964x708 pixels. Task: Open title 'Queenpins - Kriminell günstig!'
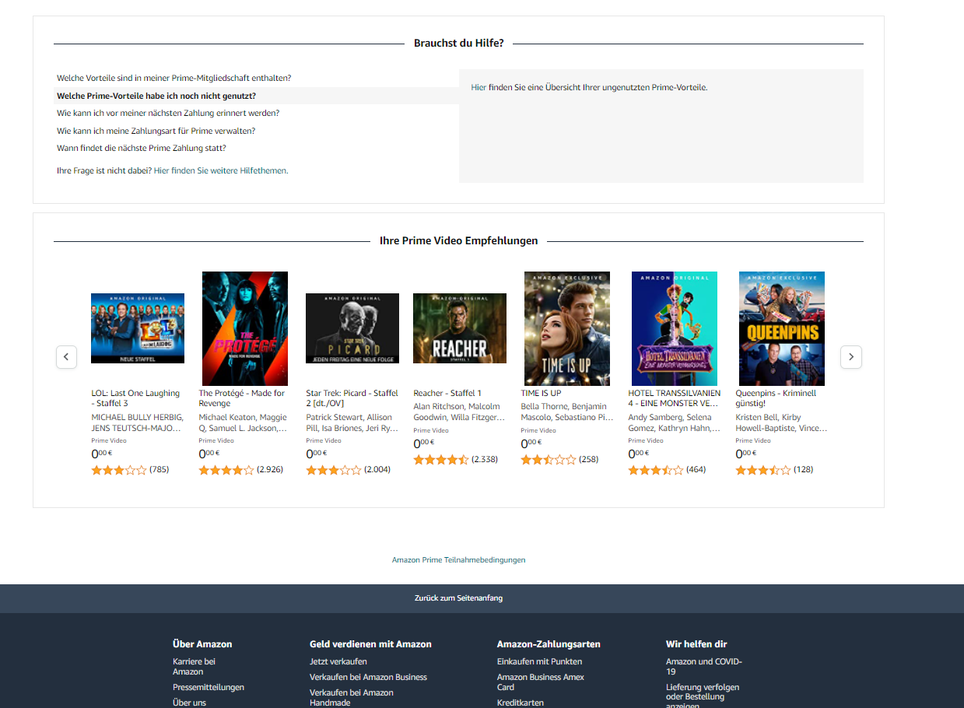(x=776, y=398)
